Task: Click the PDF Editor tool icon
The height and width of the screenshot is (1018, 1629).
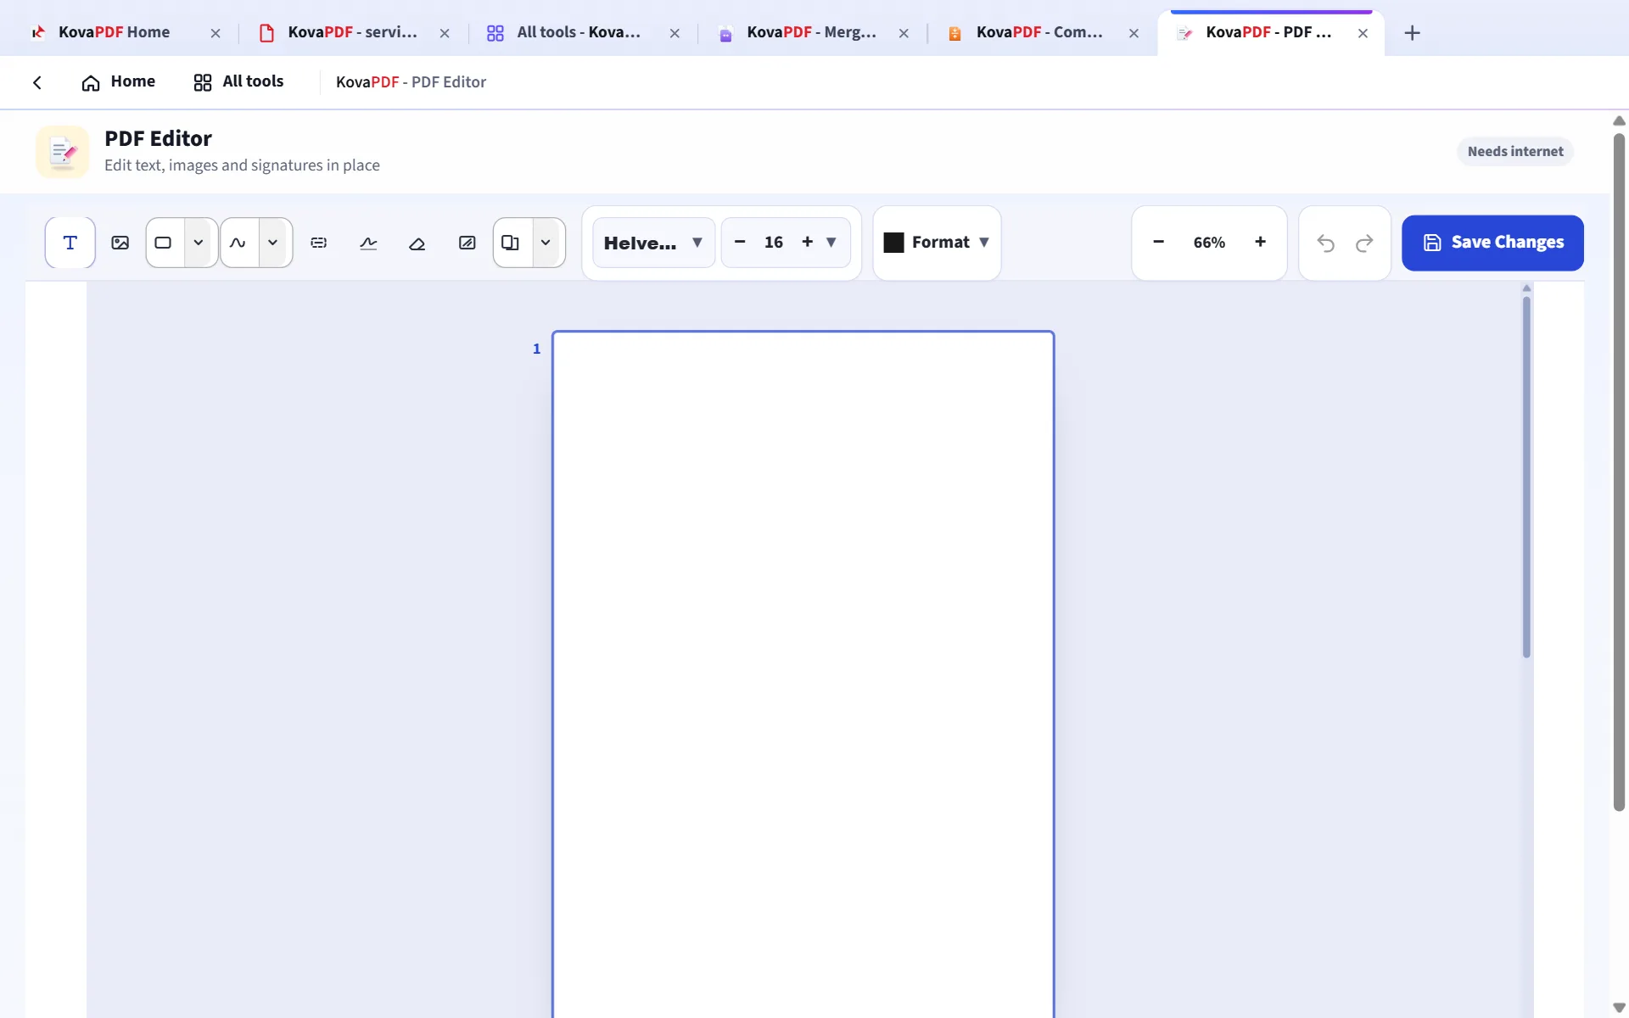Action: point(63,152)
